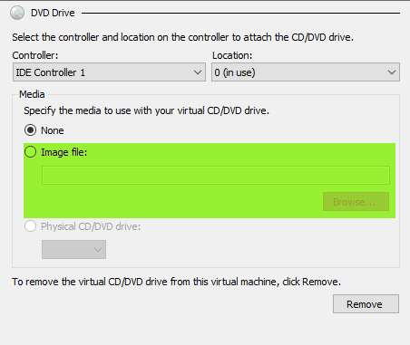Click the Media group label
410x345 pixels.
pyautogui.click(x=32, y=94)
